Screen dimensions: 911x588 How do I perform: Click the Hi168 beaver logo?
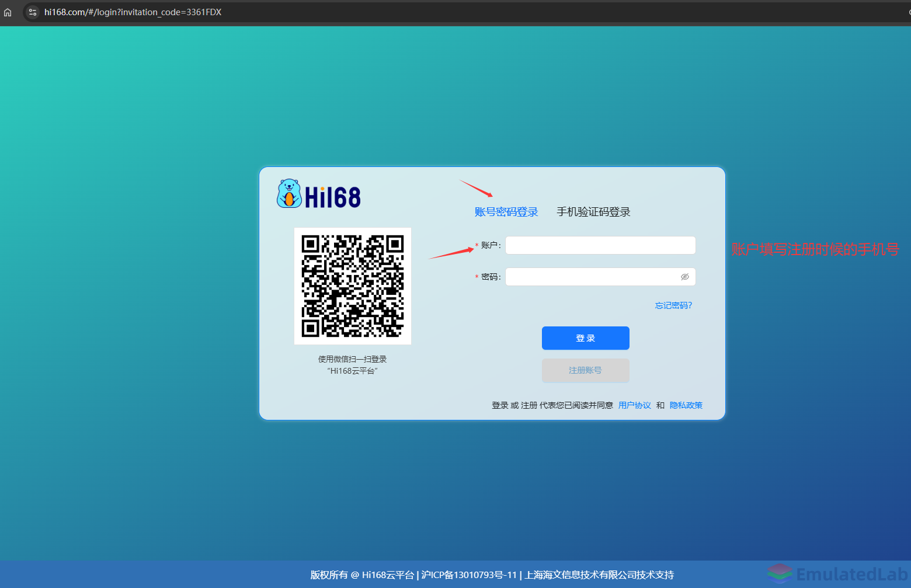pyautogui.click(x=319, y=194)
